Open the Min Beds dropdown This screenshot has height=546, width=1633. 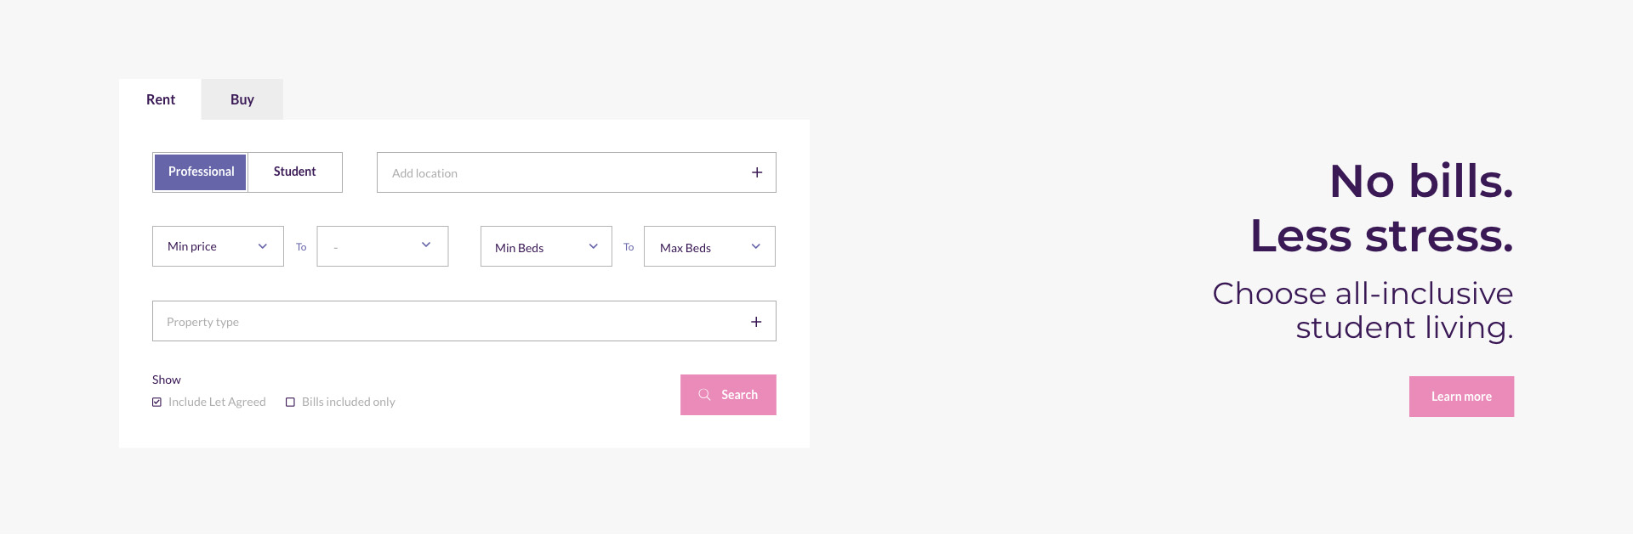coord(545,245)
